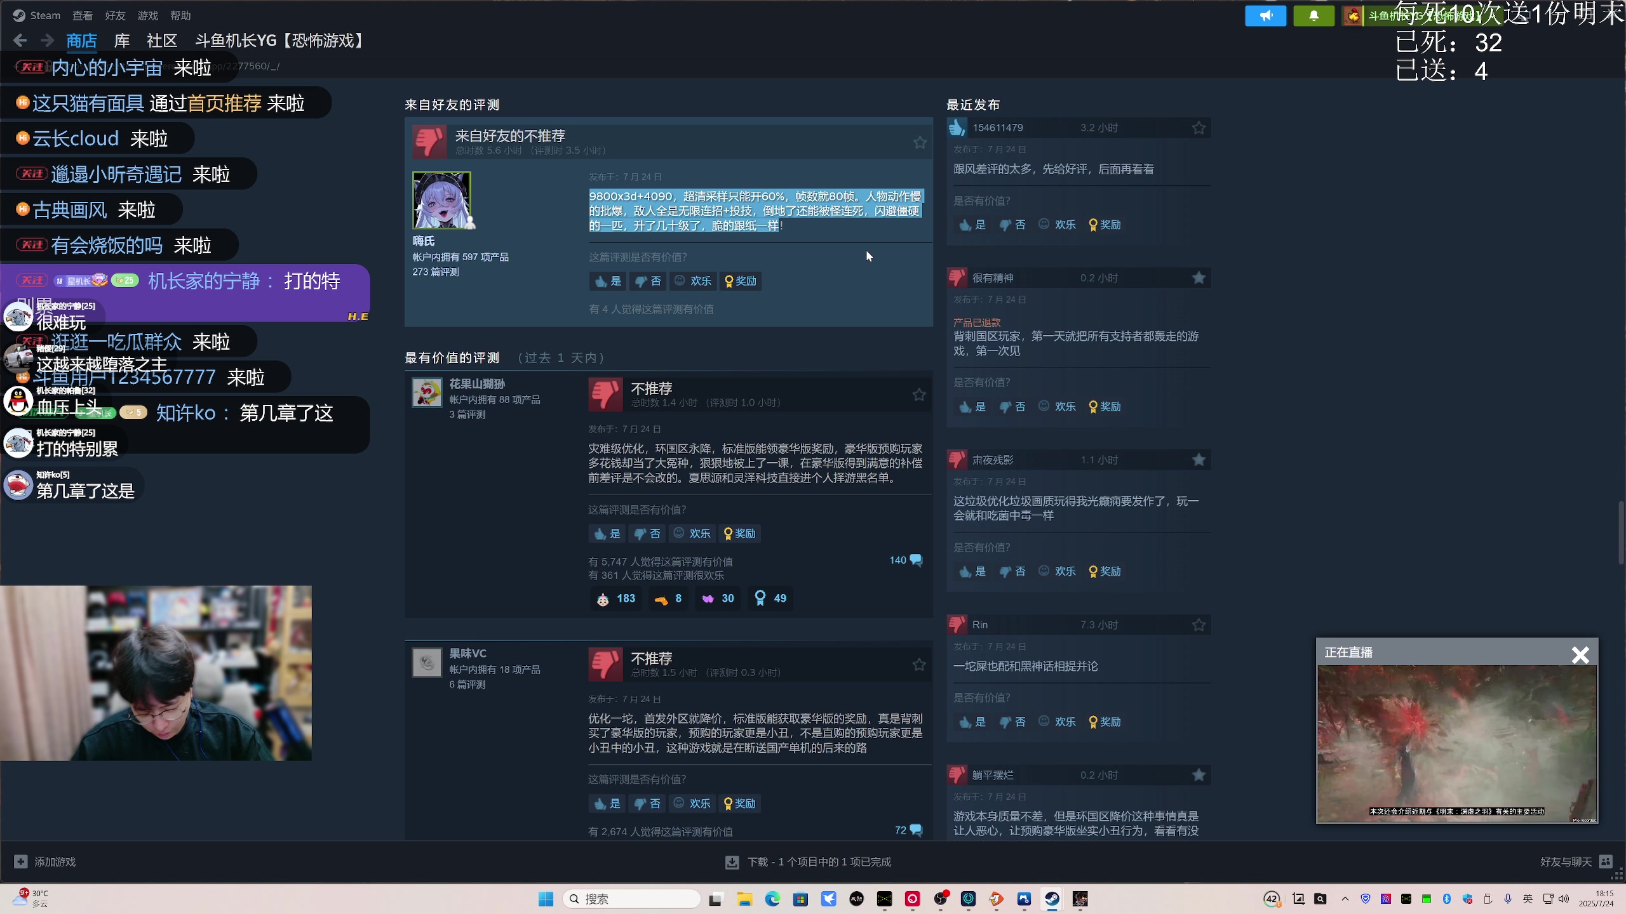This screenshot has height=914, width=1626.
Task: Mark 花果山獼猻's review as 欢乐
Action: tap(692, 534)
